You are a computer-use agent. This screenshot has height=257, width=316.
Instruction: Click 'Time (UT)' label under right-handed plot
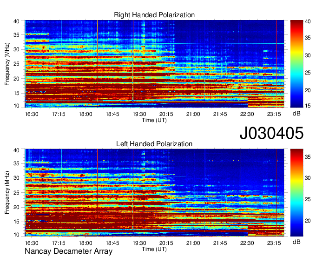pos(154,120)
